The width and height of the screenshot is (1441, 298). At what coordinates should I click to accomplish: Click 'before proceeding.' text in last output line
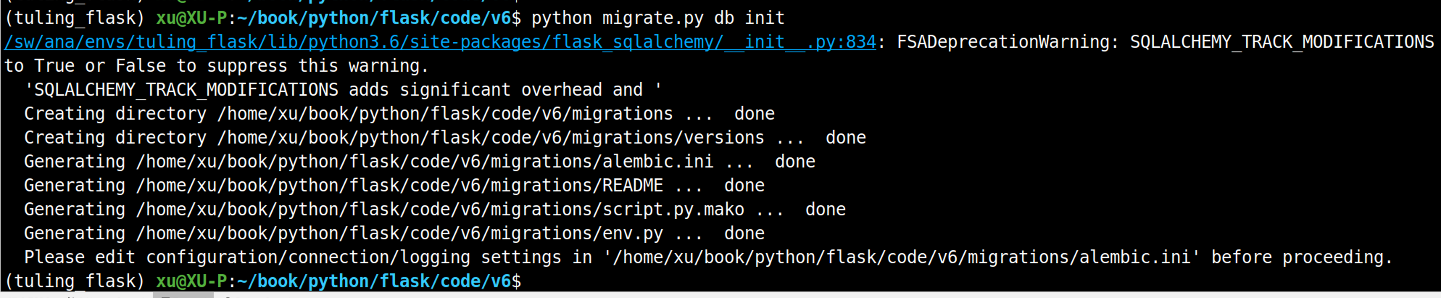(1302, 258)
